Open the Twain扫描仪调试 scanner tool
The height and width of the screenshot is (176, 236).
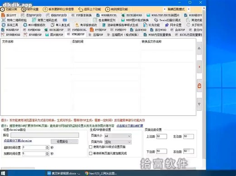(167, 20)
